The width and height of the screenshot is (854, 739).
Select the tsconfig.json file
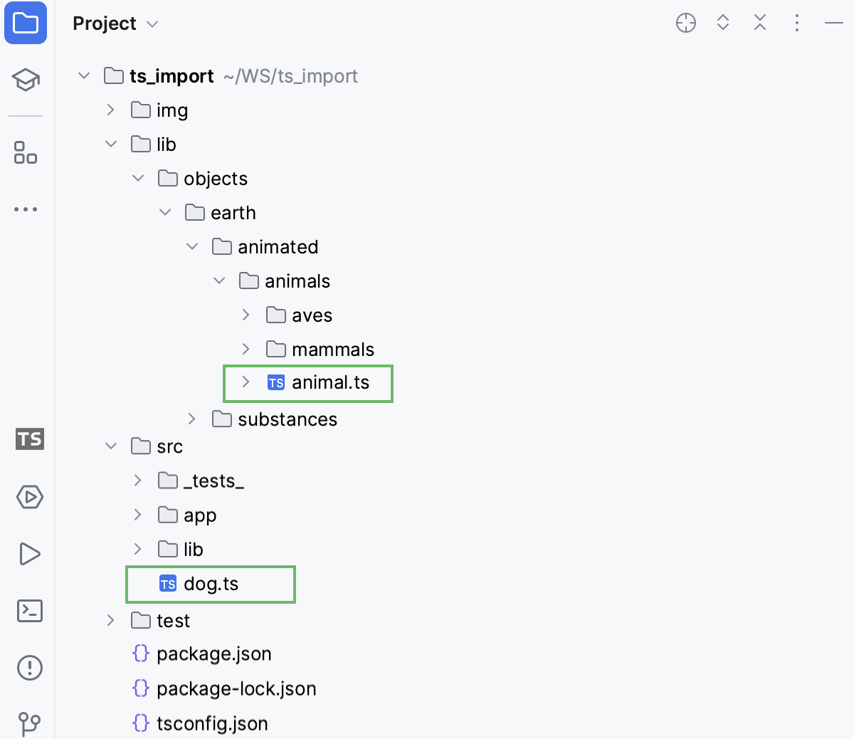point(211,723)
